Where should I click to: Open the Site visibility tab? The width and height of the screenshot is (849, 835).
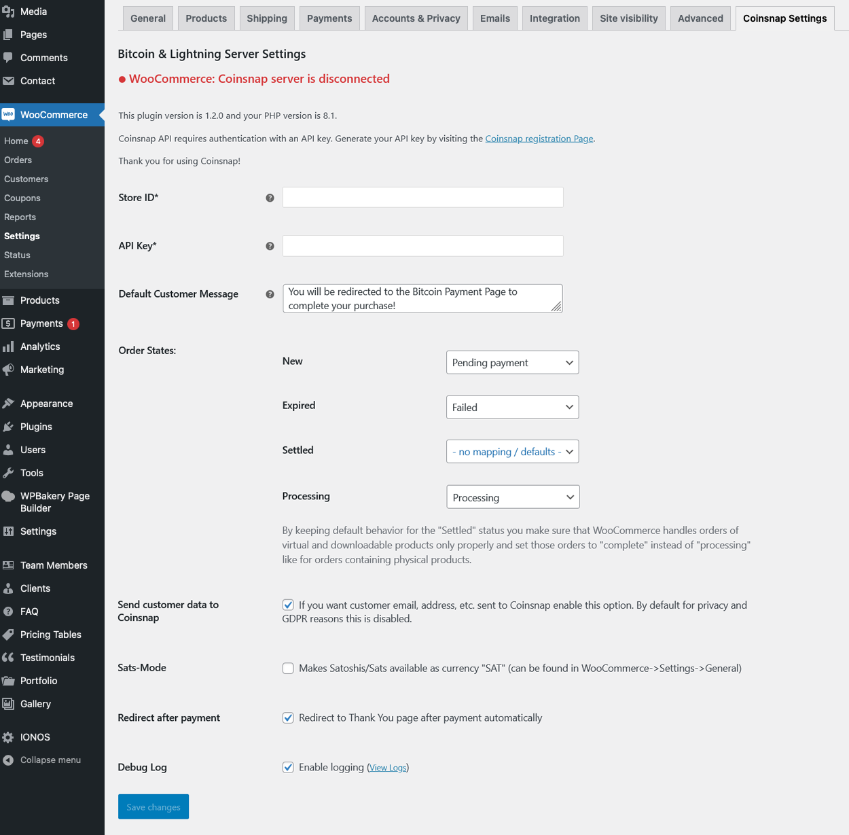[629, 18]
